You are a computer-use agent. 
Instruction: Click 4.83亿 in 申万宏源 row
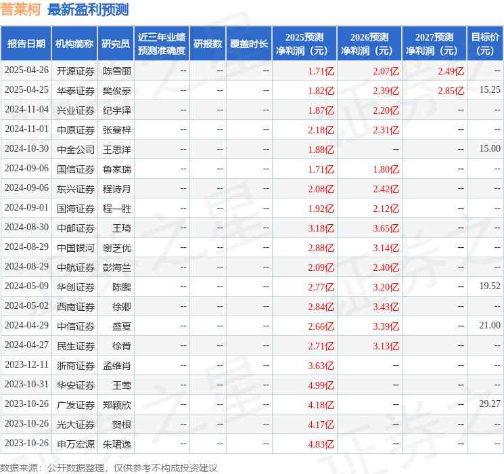[321, 444]
